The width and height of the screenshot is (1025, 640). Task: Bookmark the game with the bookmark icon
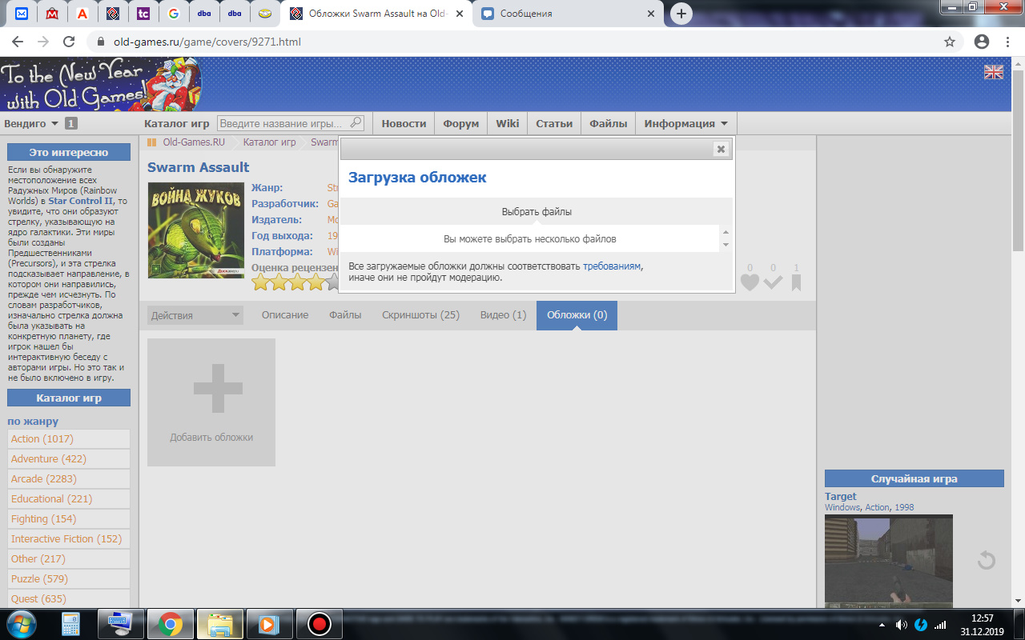796,282
